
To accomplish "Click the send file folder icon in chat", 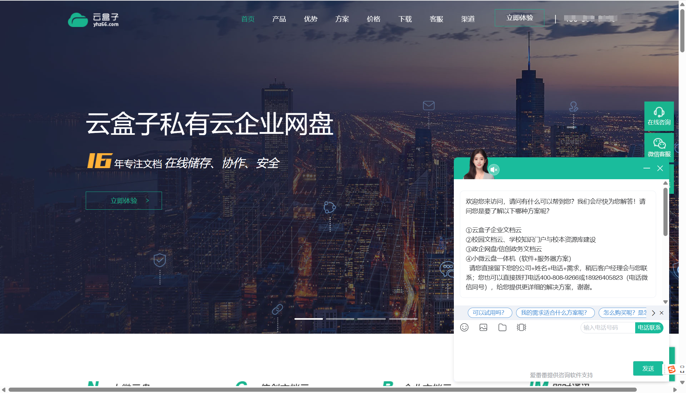I will coord(502,327).
